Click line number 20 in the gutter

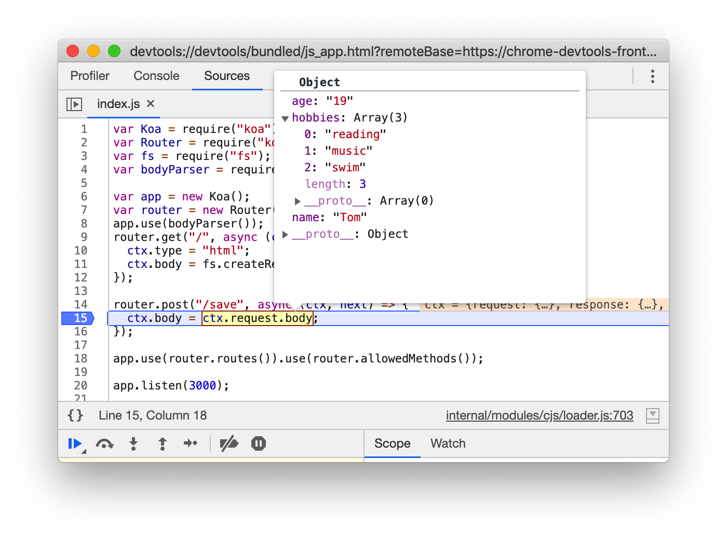[80, 385]
